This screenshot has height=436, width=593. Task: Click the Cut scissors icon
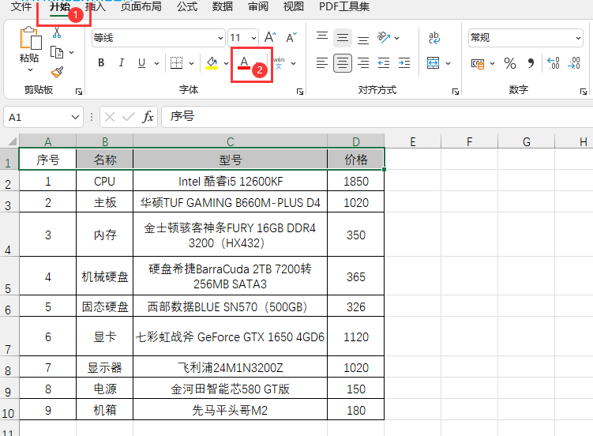57,32
